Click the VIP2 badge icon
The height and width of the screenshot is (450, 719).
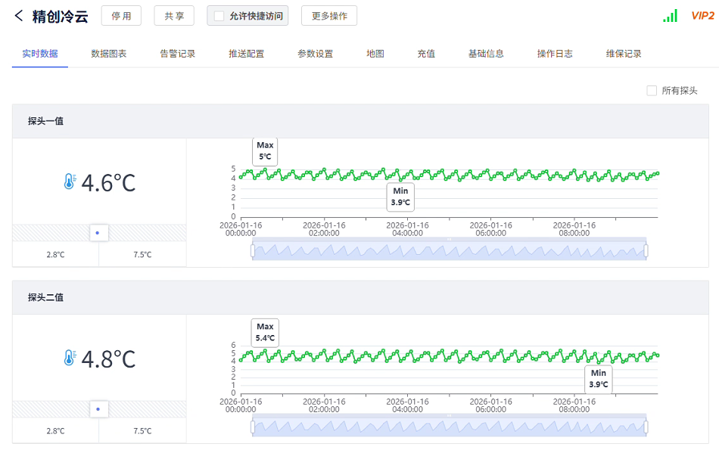tap(702, 16)
